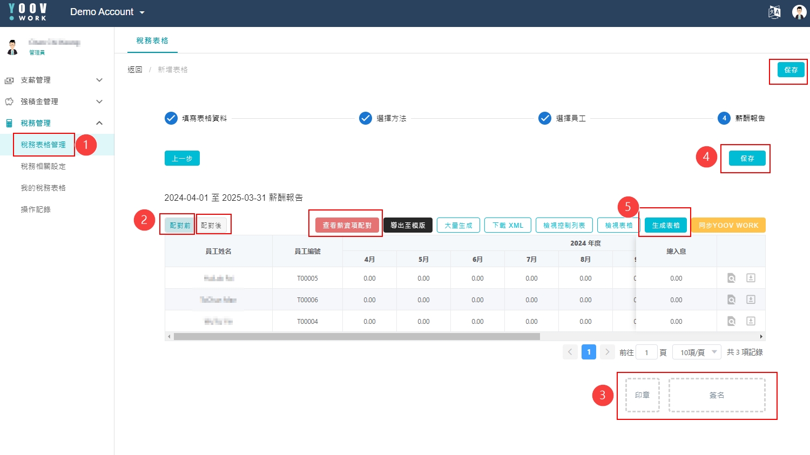This screenshot has height=455, width=810.
Task: Open the 10項/頁 page size dropdown
Action: (x=697, y=352)
